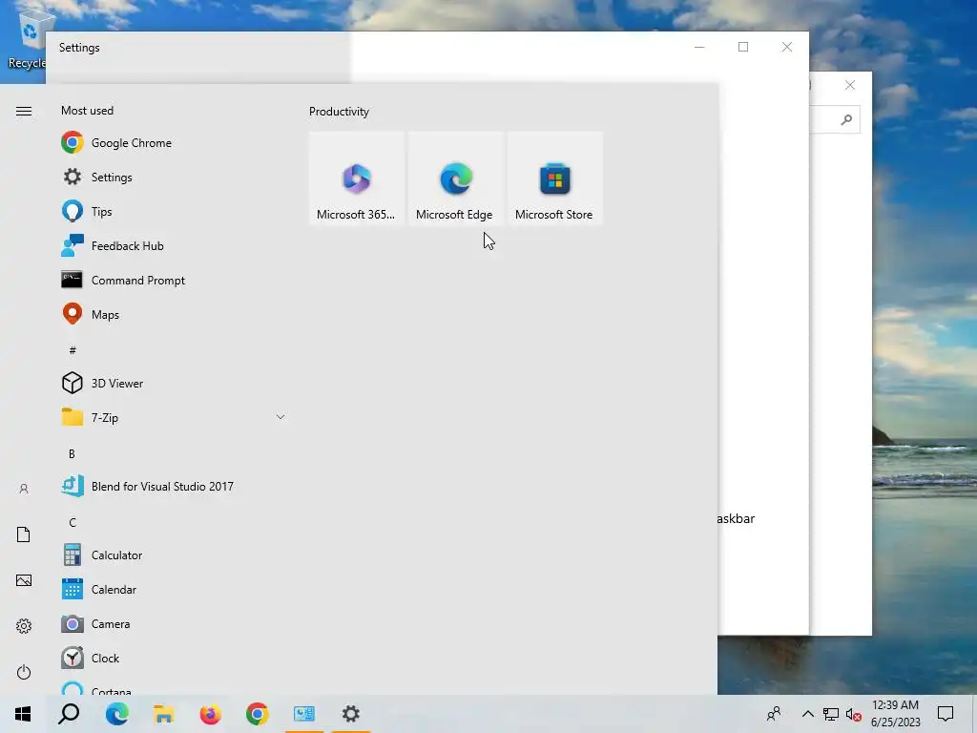Open Calculator

175,555
